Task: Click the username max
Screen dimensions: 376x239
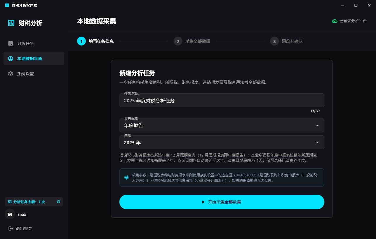Action: coord(22,214)
